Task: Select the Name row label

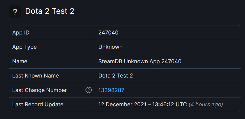Action: (x=20, y=61)
